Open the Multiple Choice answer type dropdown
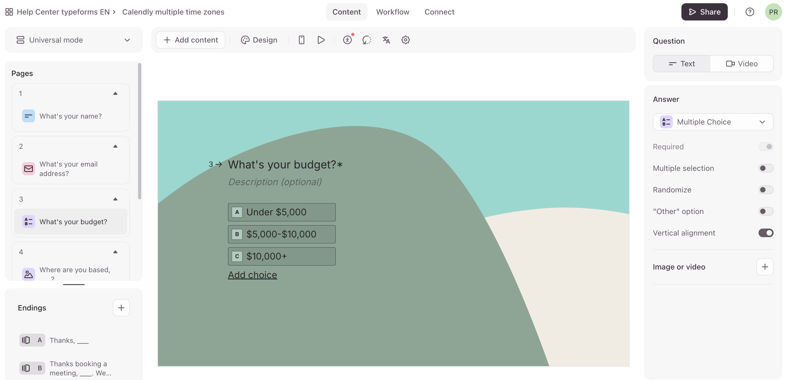 [712, 122]
